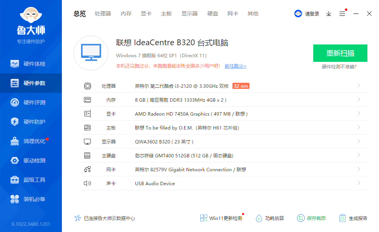The image size is (379, 232).
Task: Open the download manager arrow icon
Action: 329,14
